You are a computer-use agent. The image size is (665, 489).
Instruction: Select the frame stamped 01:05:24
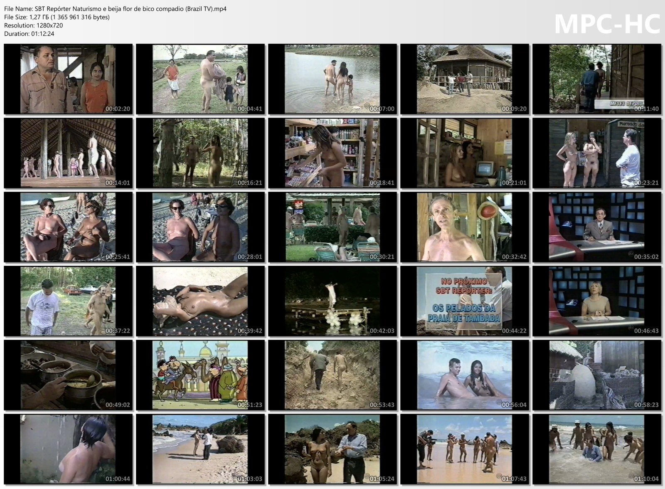tap(332, 449)
